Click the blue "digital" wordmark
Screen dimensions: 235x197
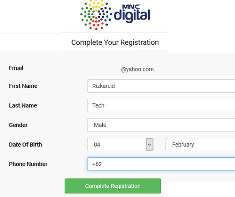132,16
